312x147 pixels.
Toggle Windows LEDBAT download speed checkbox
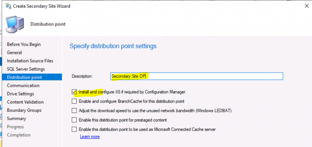coord(74,110)
